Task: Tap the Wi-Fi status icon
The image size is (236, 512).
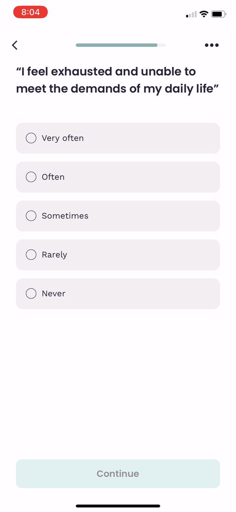Action: coord(204,14)
